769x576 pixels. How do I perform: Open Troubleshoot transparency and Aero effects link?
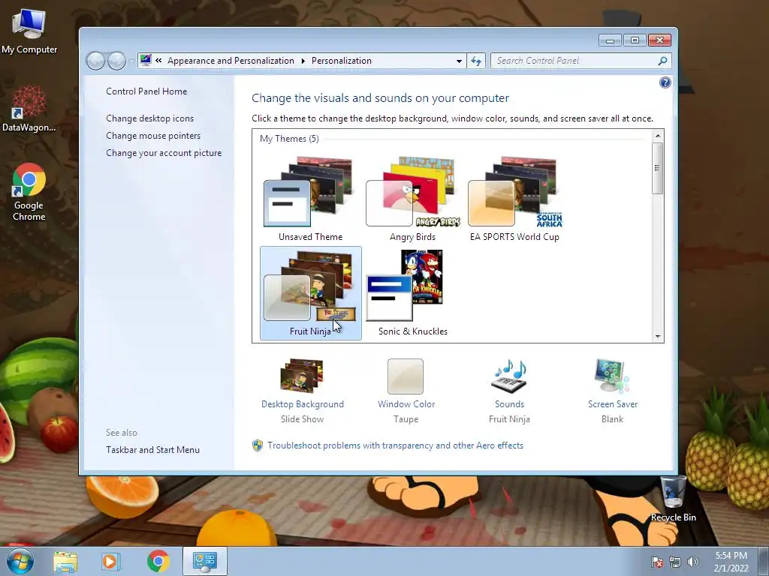pos(395,445)
